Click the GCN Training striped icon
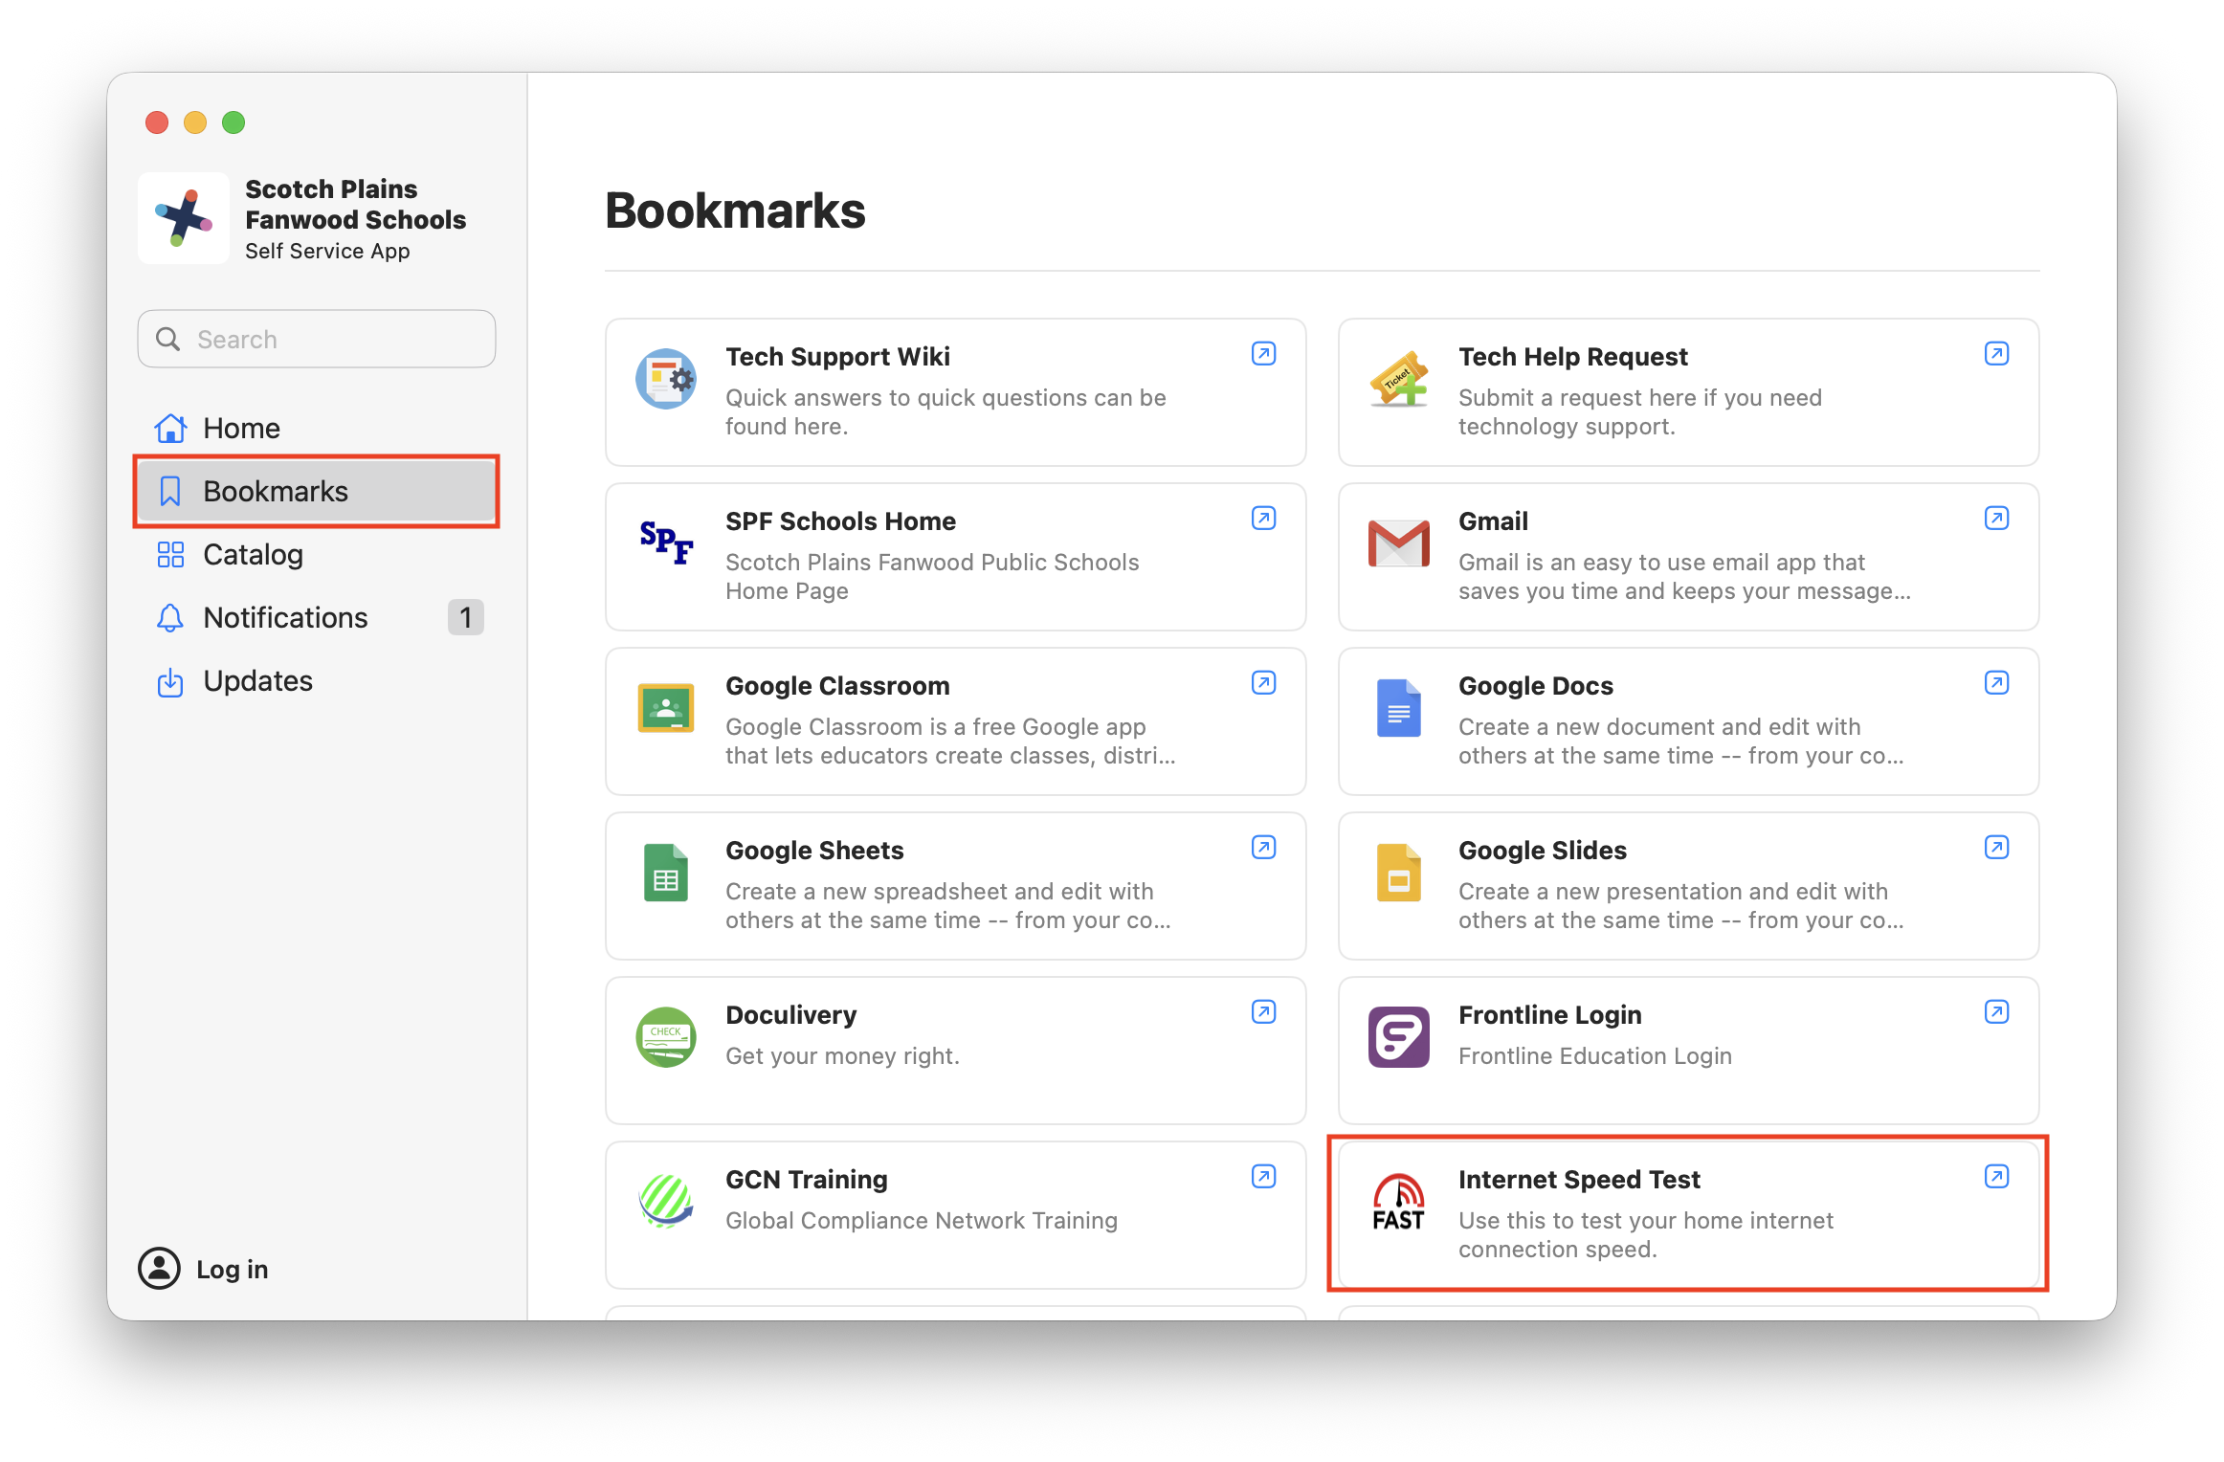This screenshot has height=1462, width=2224. coord(666,1202)
